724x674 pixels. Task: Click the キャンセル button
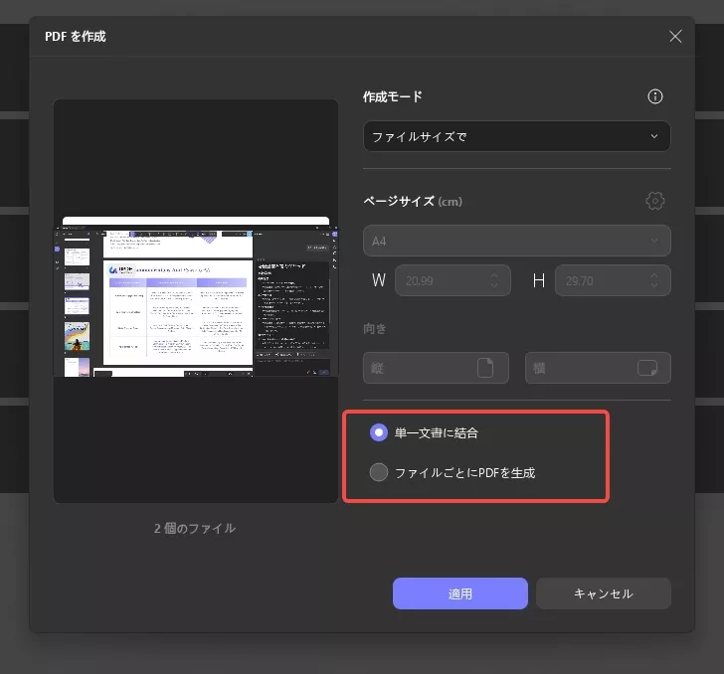(603, 593)
